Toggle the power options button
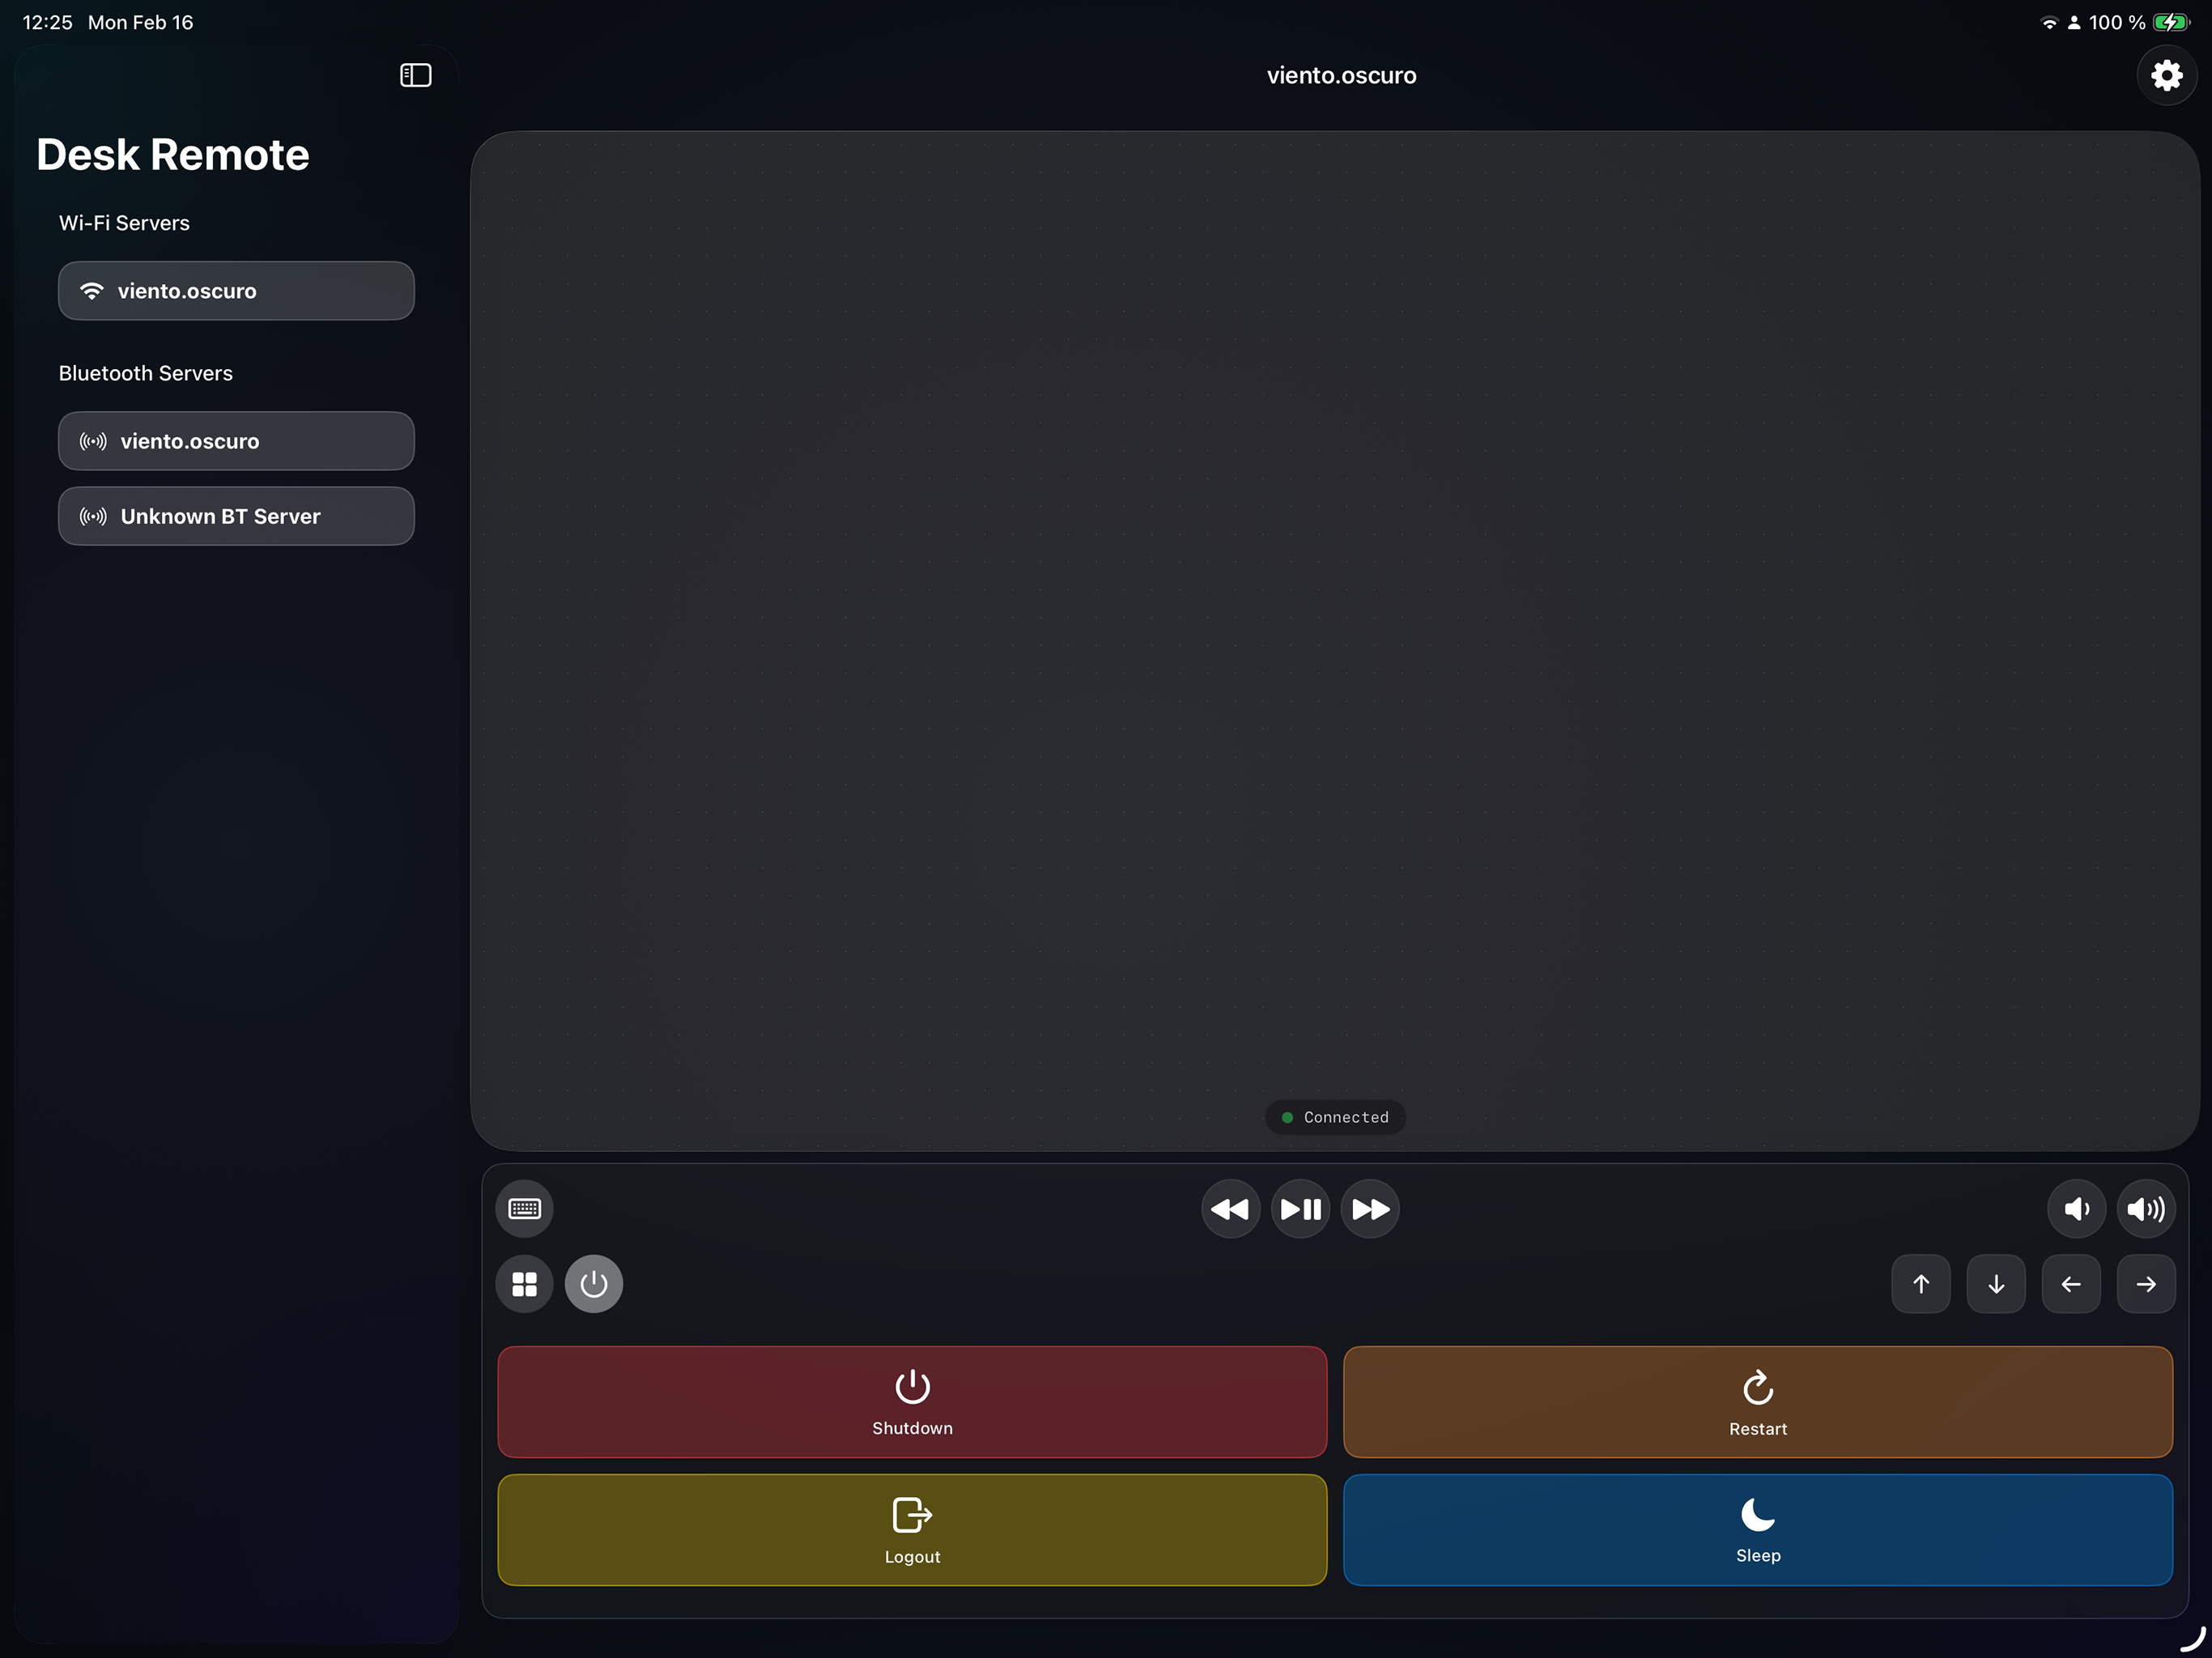This screenshot has width=2212, height=1658. (x=594, y=1284)
